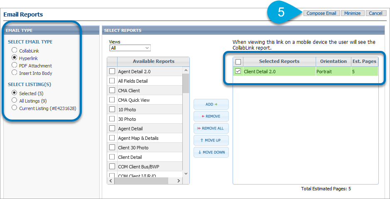This screenshot has height=199, width=390.
Task: Click the CMA Client report name
Action: click(x=129, y=91)
